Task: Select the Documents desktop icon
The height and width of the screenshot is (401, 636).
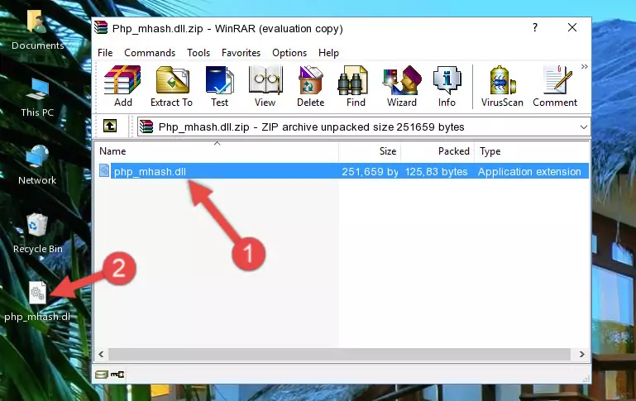Action: tap(37, 31)
